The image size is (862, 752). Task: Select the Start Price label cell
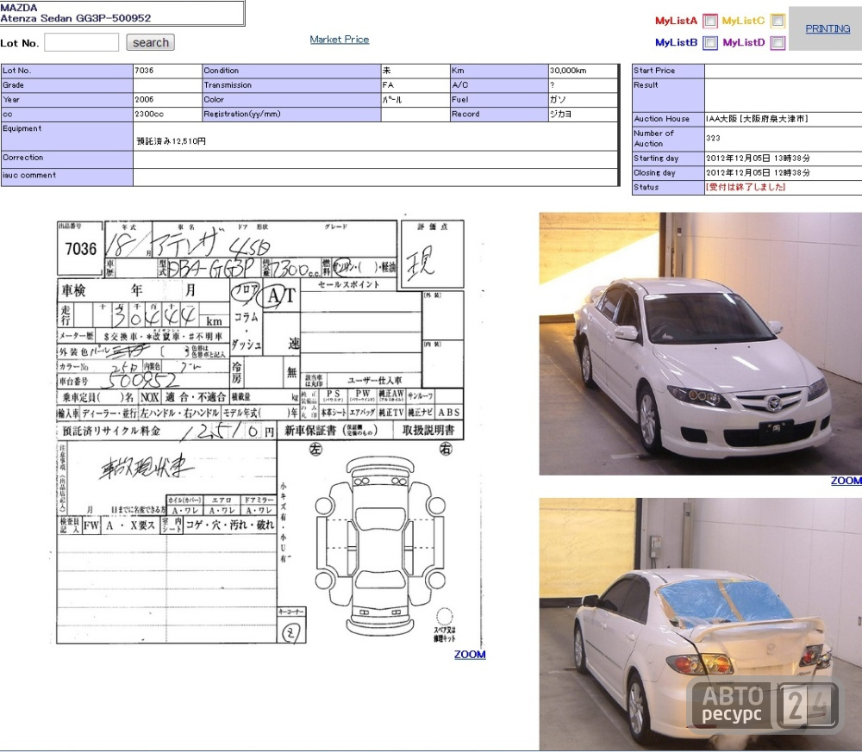point(668,71)
